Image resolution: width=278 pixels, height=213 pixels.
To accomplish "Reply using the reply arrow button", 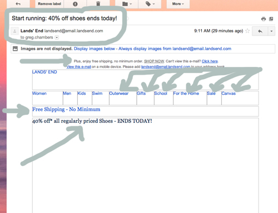I will (260, 31).
